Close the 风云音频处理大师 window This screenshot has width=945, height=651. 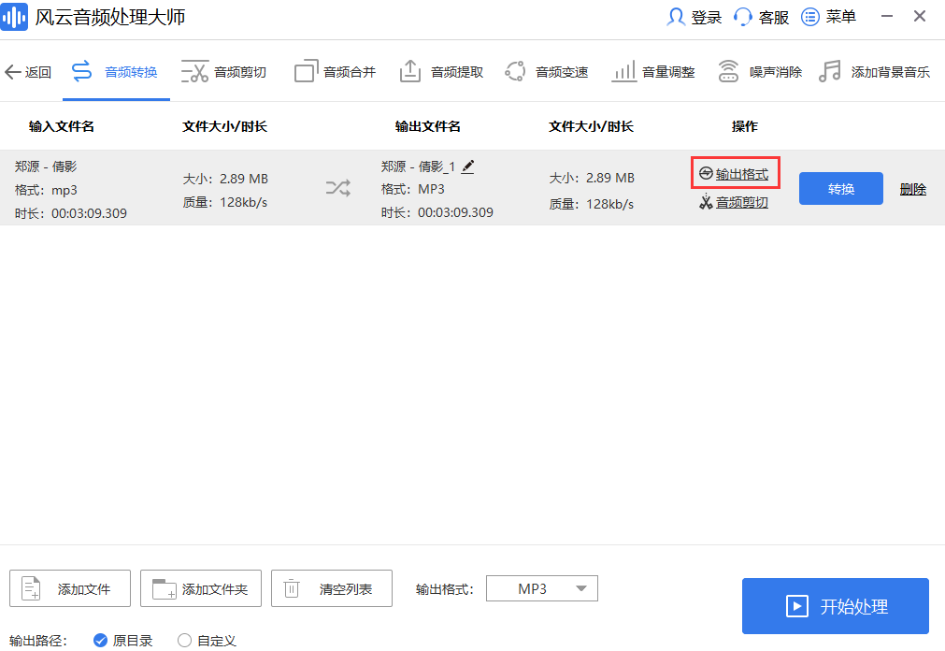coord(919,16)
